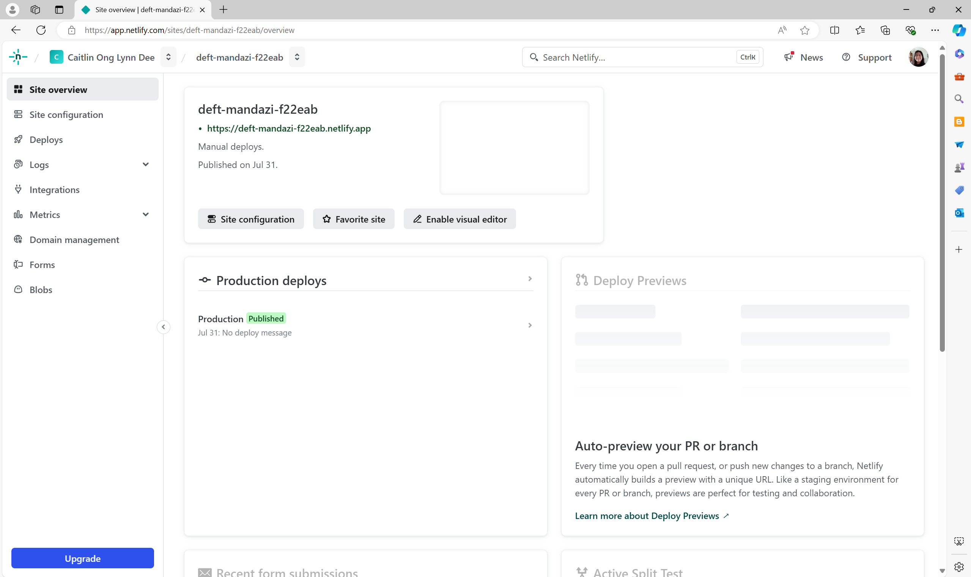Image resolution: width=971 pixels, height=577 pixels.
Task: Open Browser essentials heart icon
Action: click(x=910, y=30)
